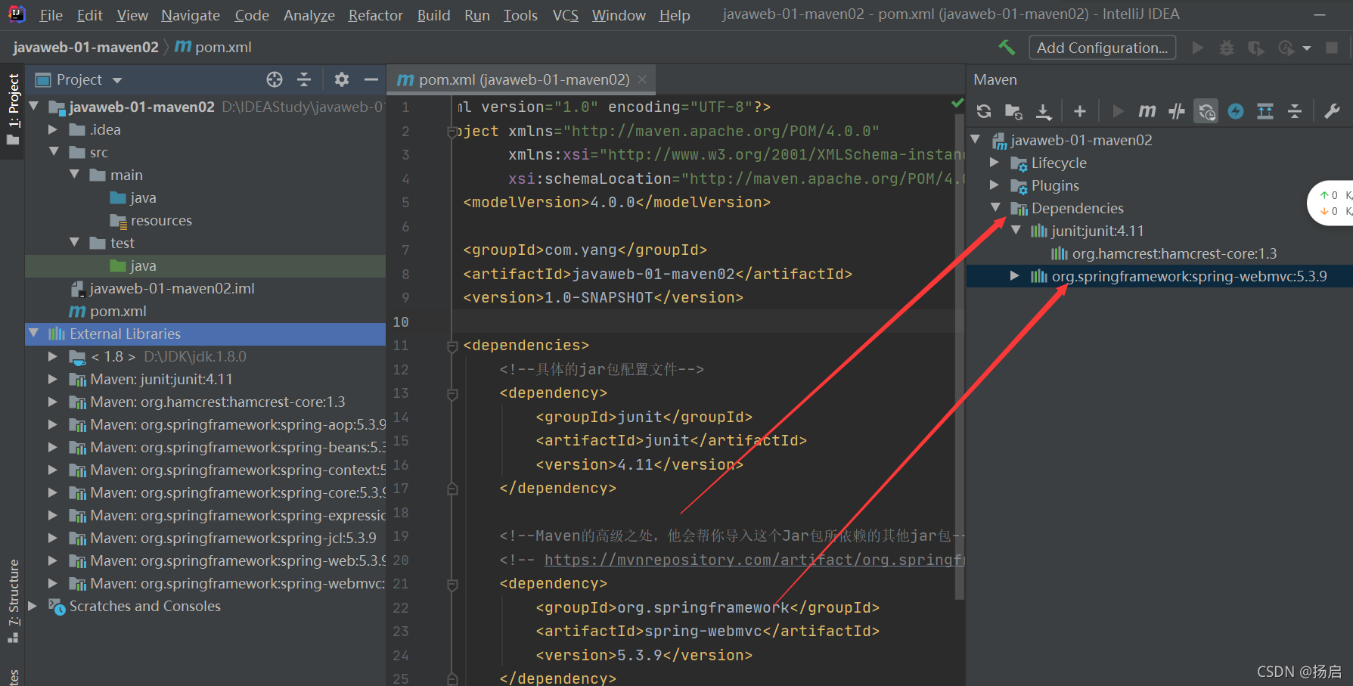
Task: Click pom.xml breadcrumb in navigation bar
Action: click(x=213, y=47)
